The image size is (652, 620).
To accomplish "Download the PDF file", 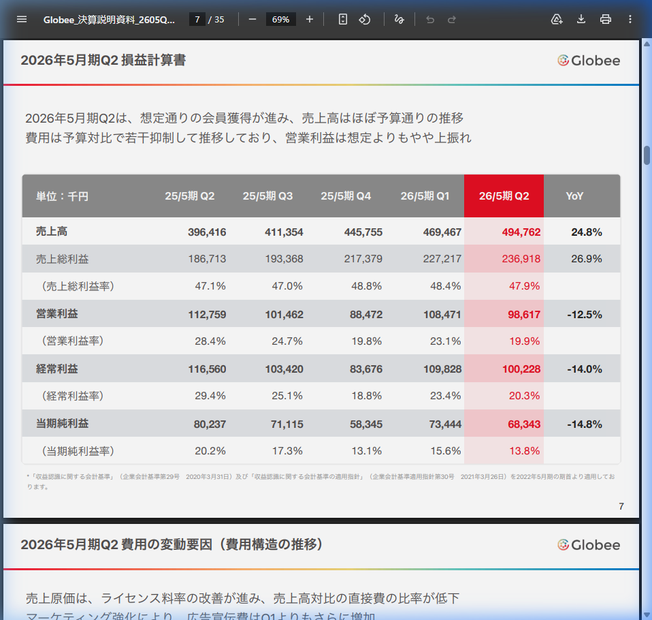I will coord(581,19).
